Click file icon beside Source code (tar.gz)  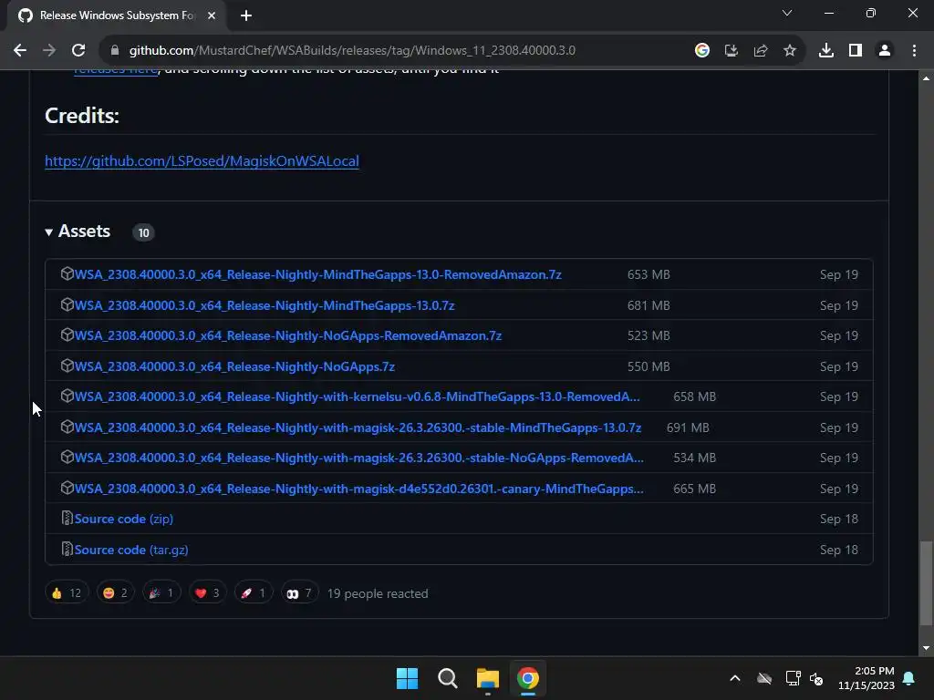(x=67, y=549)
